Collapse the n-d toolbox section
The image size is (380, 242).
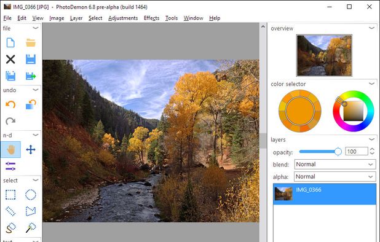[x=36, y=135]
